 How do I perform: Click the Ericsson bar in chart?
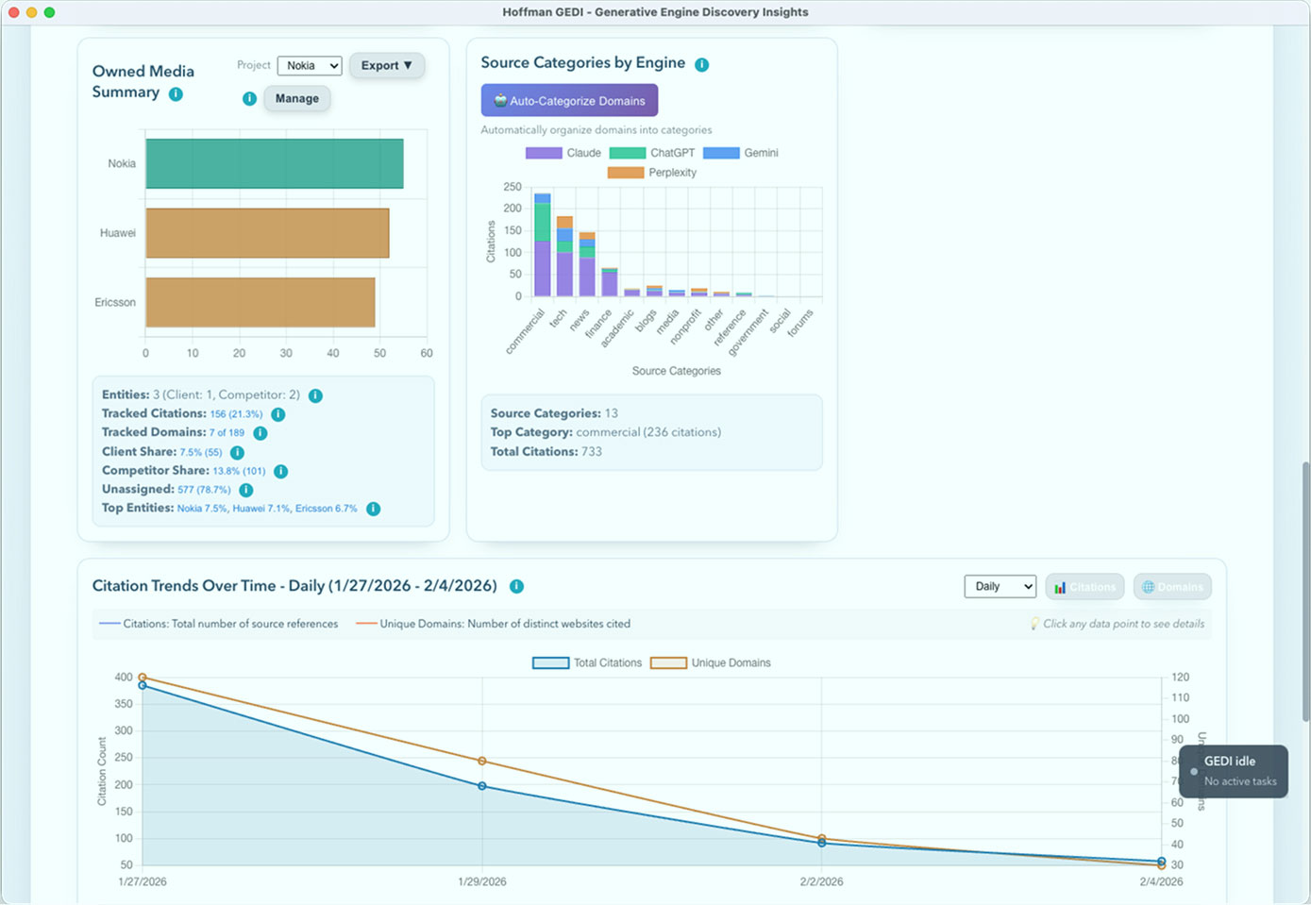pyautogui.click(x=261, y=302)
